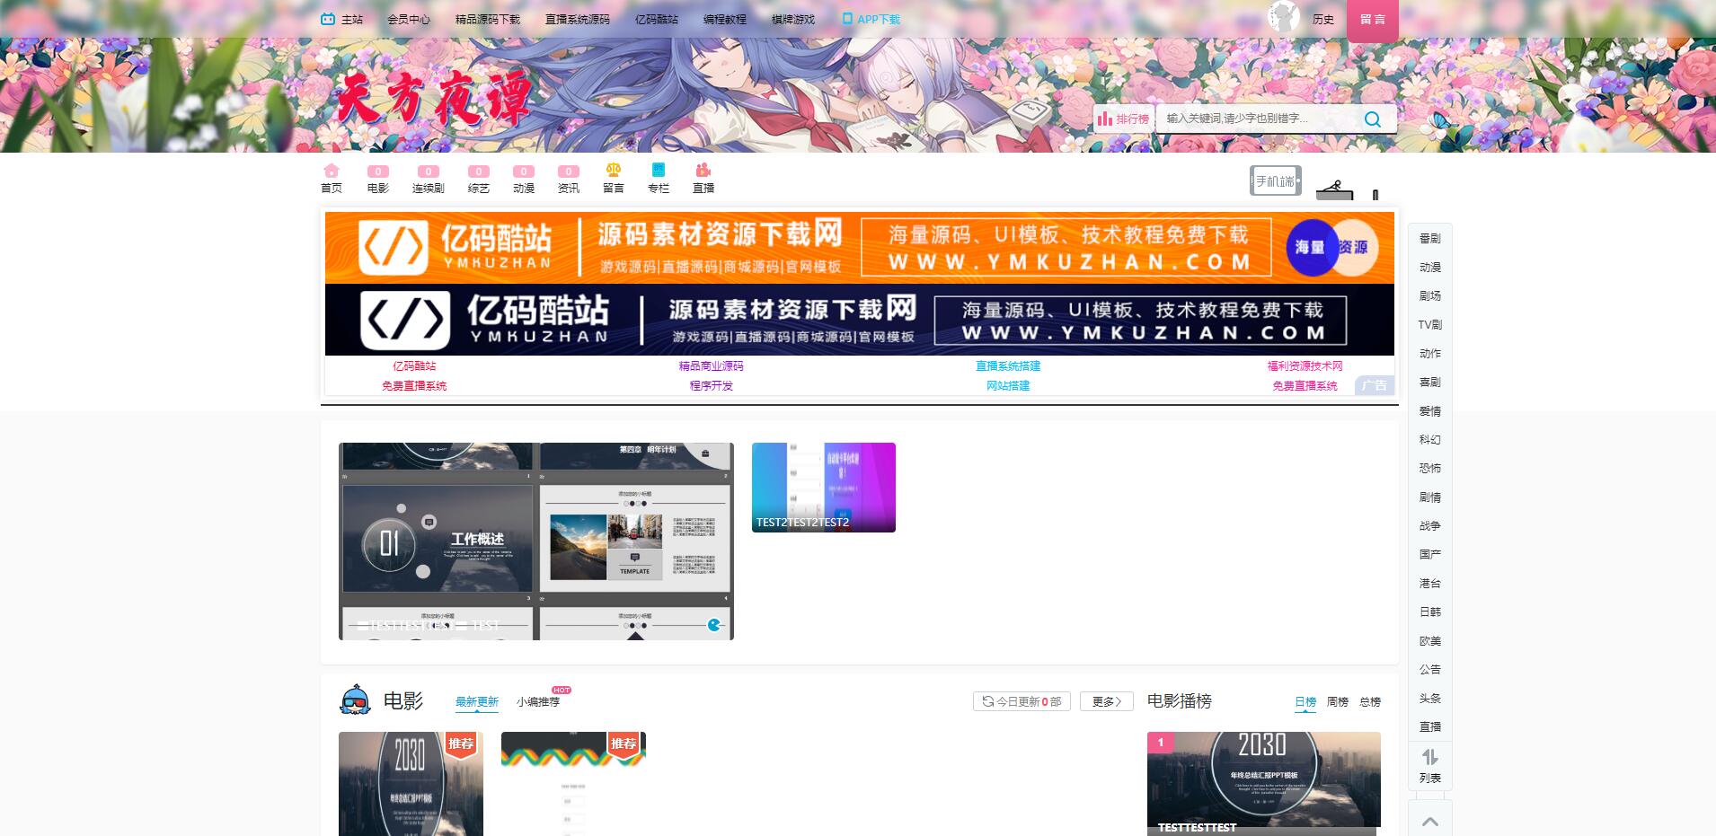
Task: Select 公告 in right sidebar
Action: click(1430, 669)
